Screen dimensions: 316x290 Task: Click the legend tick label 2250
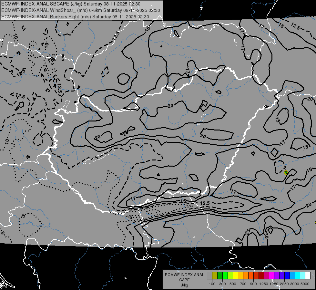pyautogui.click(x=285, y=284)
